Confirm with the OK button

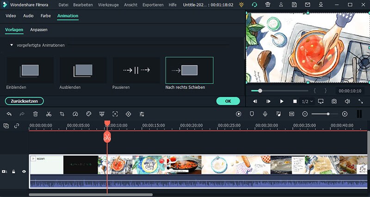(228, 101)
